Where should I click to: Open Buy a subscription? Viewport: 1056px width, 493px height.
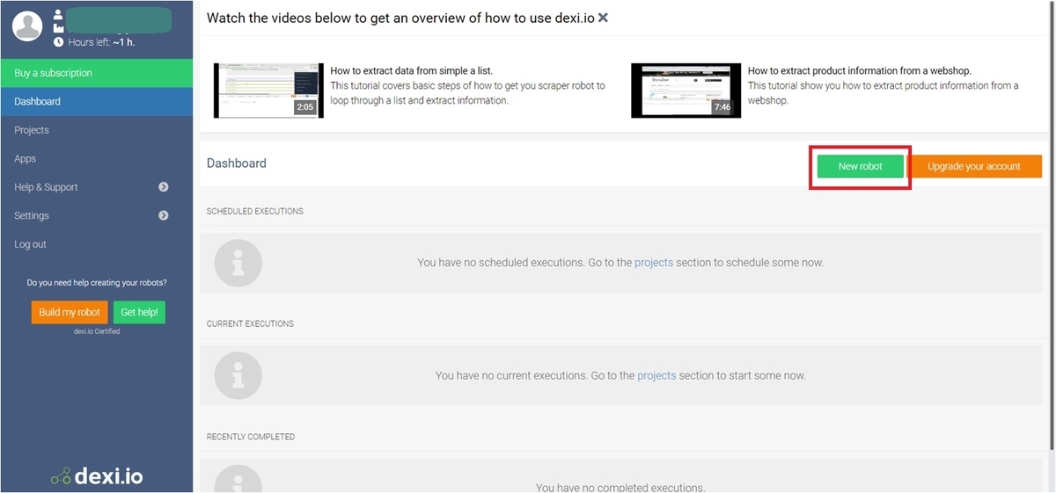tap(97, 73)
